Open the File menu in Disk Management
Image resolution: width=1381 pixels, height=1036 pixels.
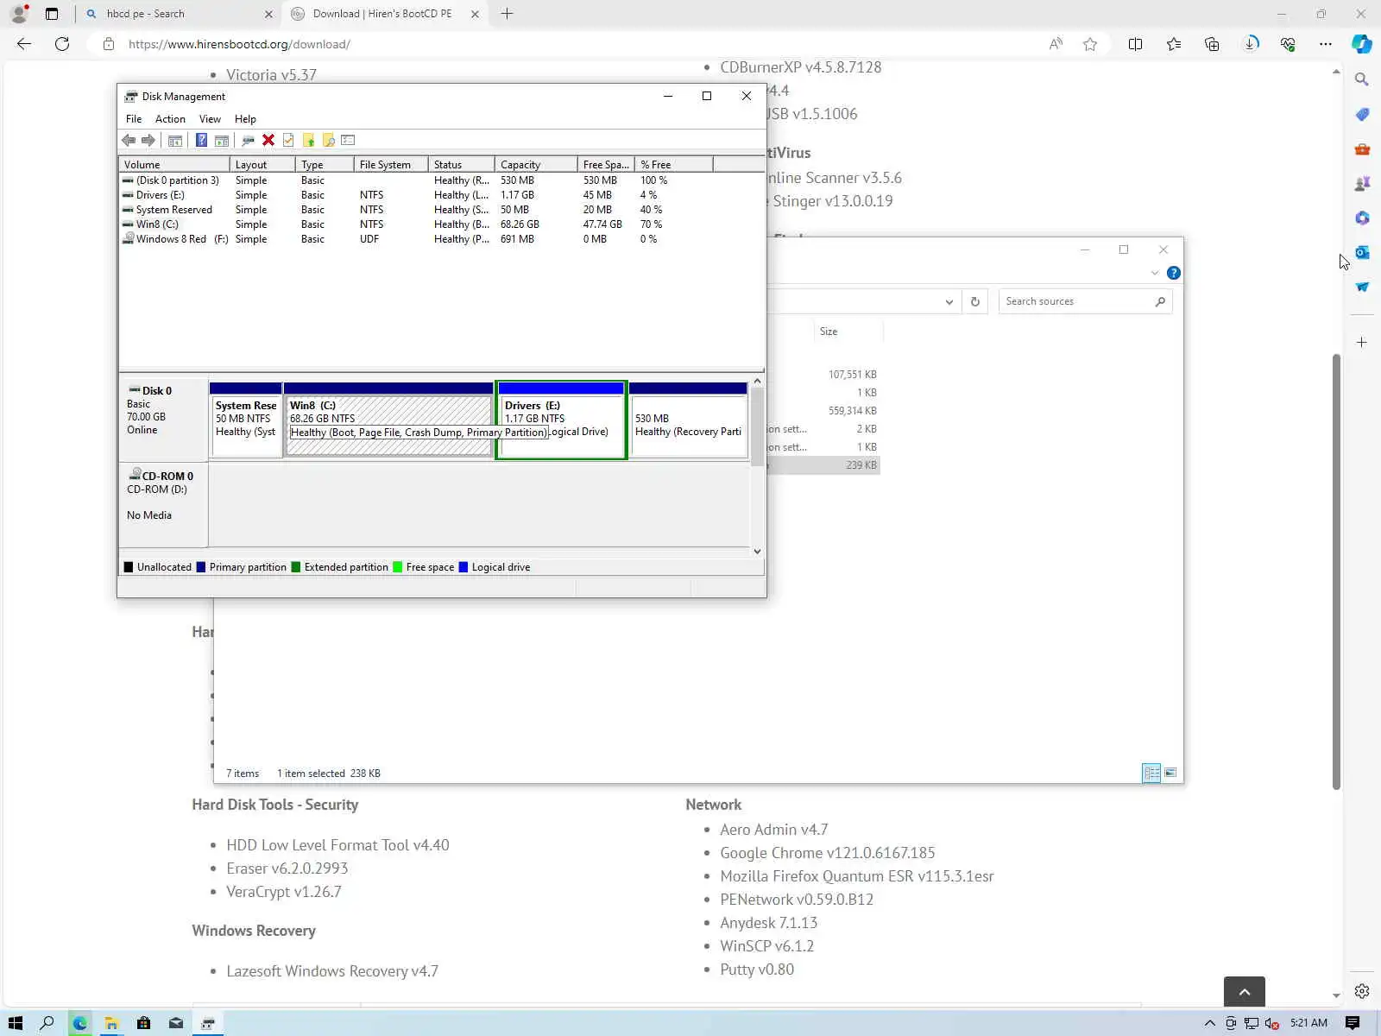click(x=134, y=119)
